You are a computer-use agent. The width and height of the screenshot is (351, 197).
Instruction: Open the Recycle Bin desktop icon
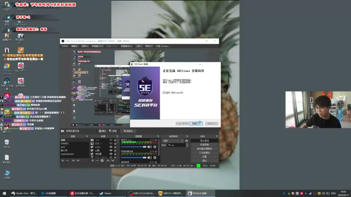coord(7,144)
